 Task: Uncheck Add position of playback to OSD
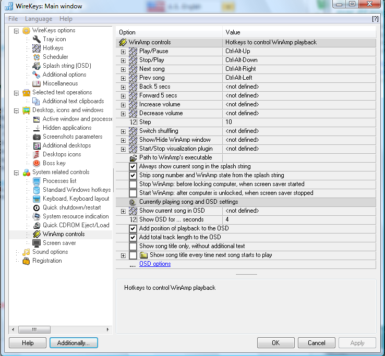click(x=133, y=228)
